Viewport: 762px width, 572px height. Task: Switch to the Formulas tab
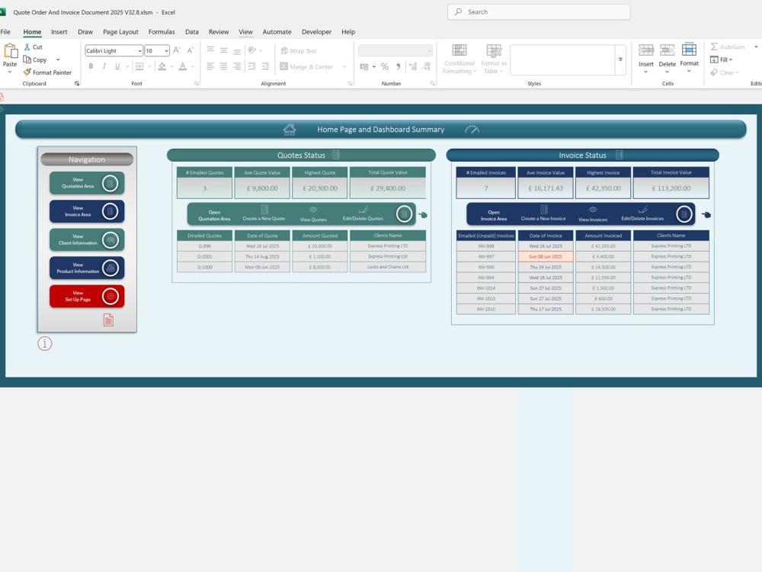tap(162, 31)
